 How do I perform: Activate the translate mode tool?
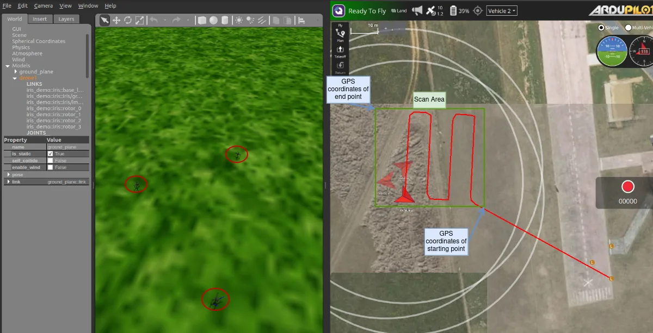click(116, 20)
